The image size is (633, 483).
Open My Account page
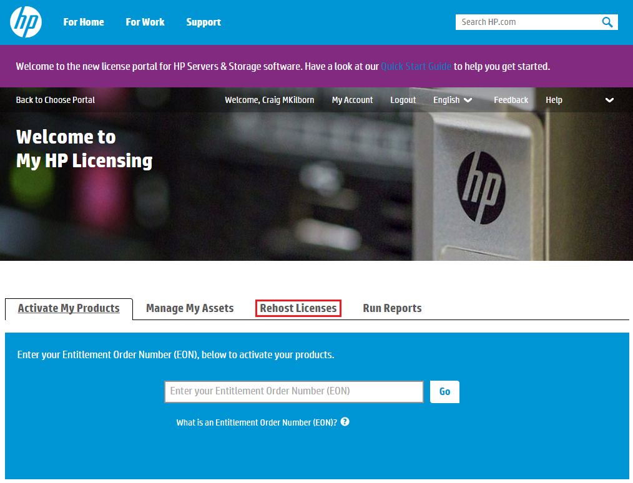352,100
